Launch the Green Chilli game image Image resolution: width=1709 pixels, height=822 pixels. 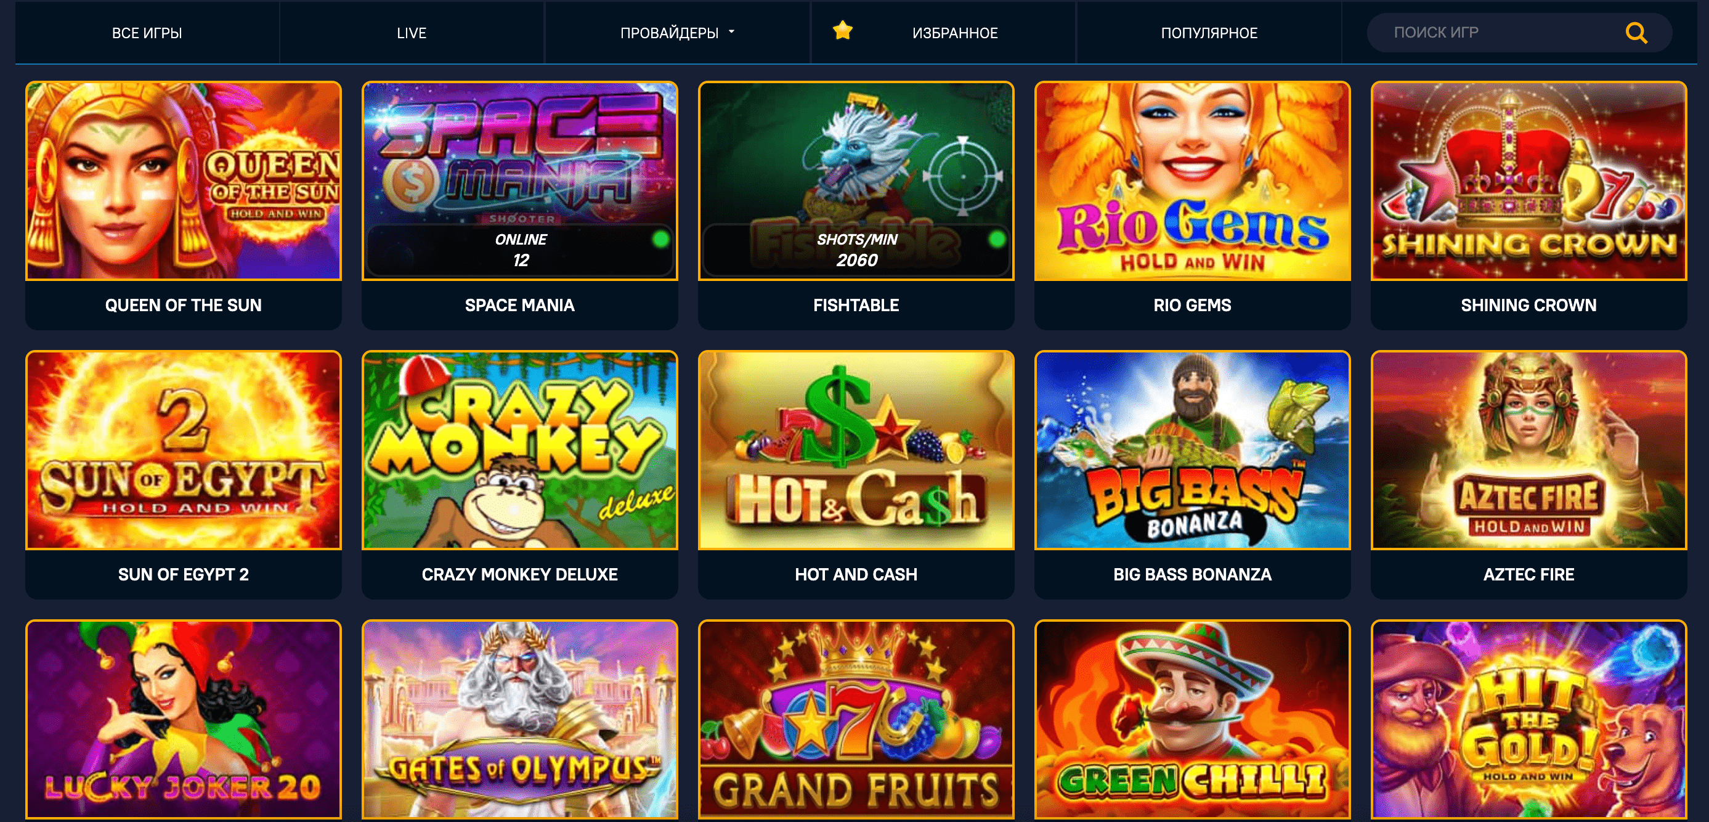[x=1192, y=719]
